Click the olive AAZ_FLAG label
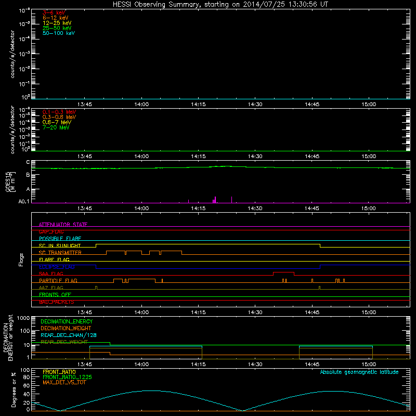This screenshot has height=416, width=416. [x=51, y=288]
